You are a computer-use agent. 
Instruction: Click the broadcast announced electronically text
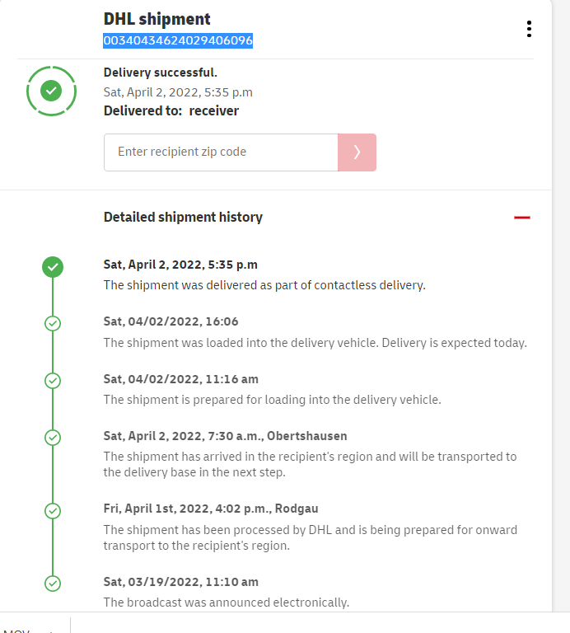point(226,603)
